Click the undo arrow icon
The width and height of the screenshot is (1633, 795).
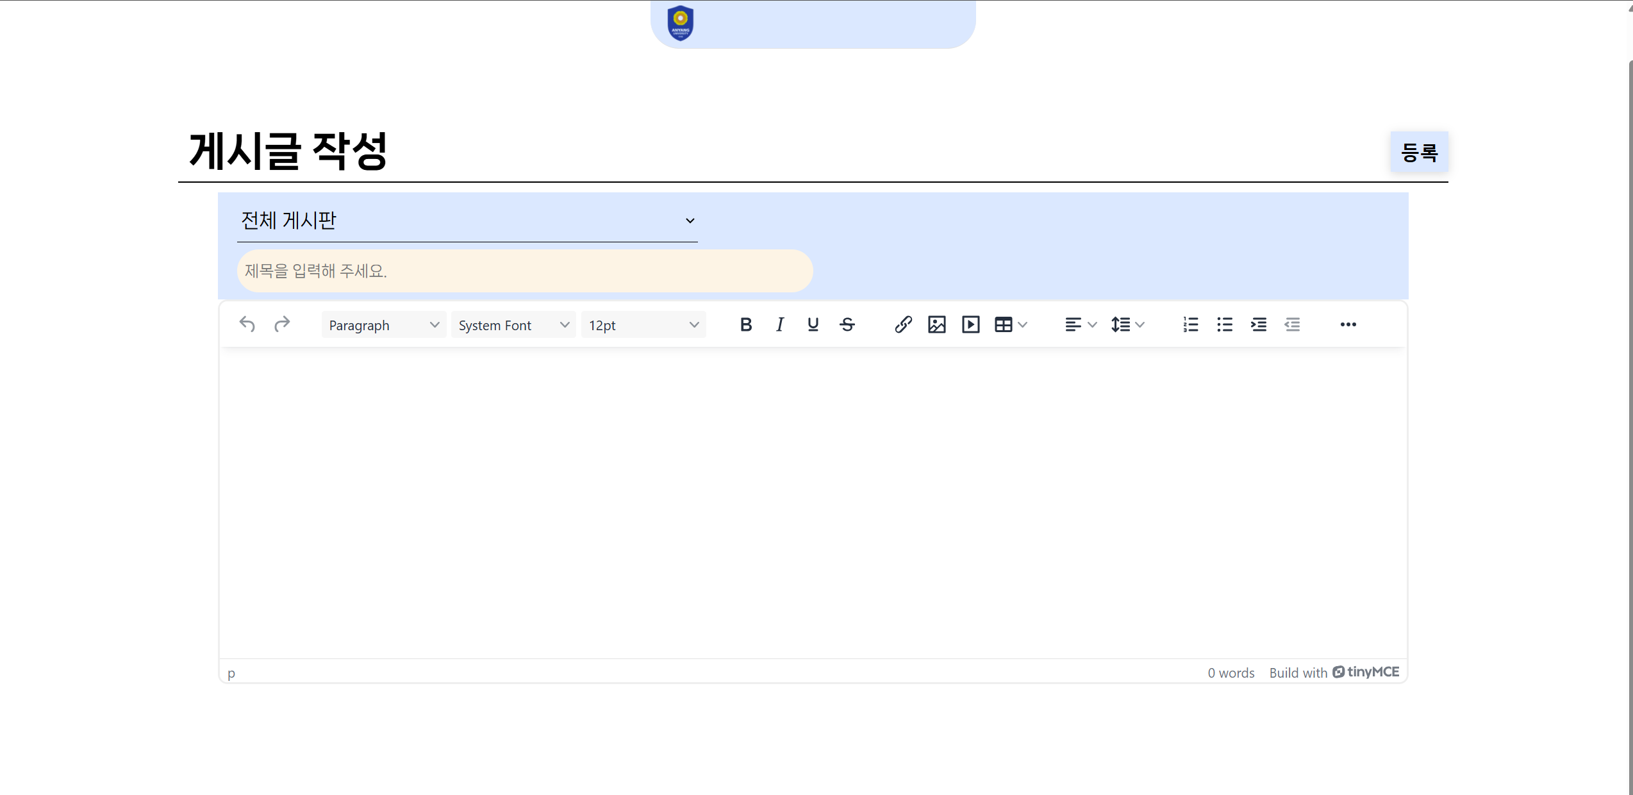[x=247, y=324]
